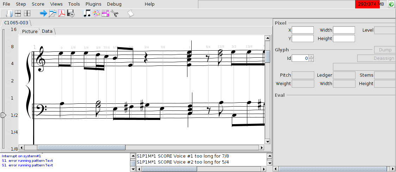
Task: Click the right panel horizontal scrollbar thumb
Action: (333, 169)
